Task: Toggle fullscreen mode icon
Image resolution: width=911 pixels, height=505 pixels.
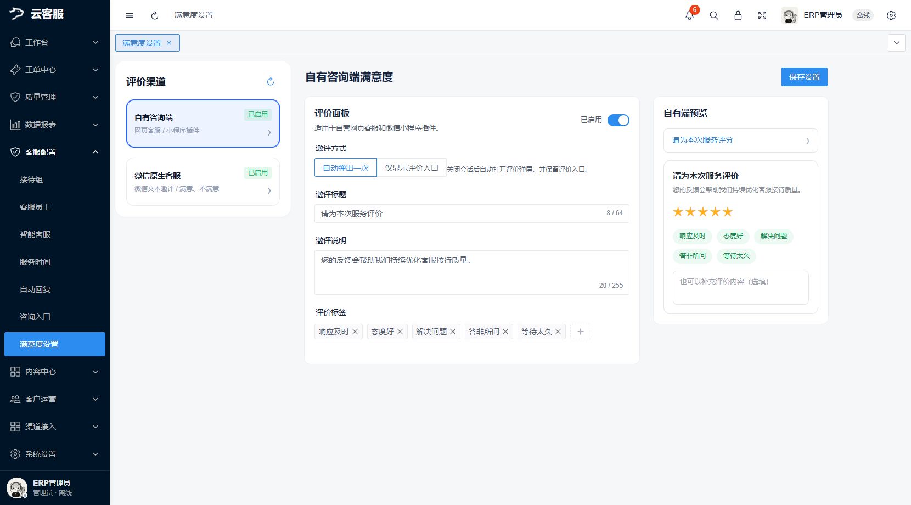Action: pyautogui.click(x=762, y=15)
